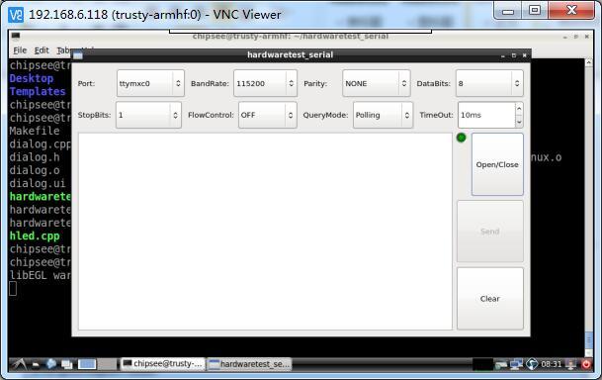Image resolution: width=602 pixels, height=380 pixels.
Task: Click 'Makefile' text in terminal
Action: (x=35, y=131)
